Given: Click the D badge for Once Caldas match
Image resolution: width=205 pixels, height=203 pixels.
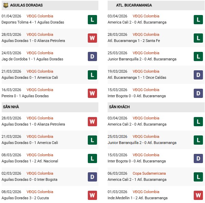Looking at the screenshot, I should click(198, 75).
